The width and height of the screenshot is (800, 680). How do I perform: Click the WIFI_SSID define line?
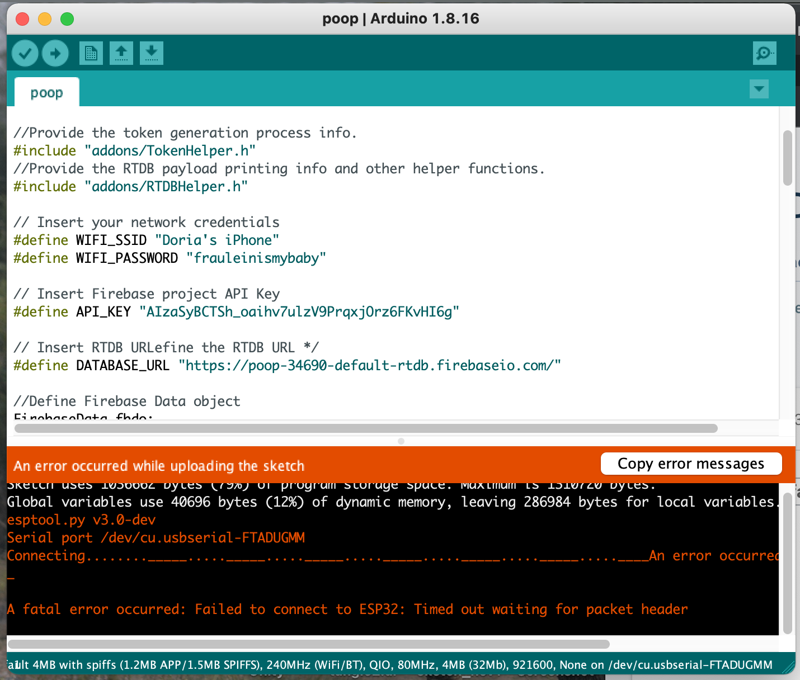[146, 240]
